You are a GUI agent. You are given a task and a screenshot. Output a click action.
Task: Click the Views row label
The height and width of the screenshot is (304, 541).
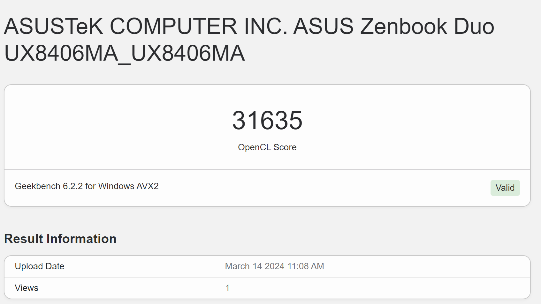tap(27, 288)
